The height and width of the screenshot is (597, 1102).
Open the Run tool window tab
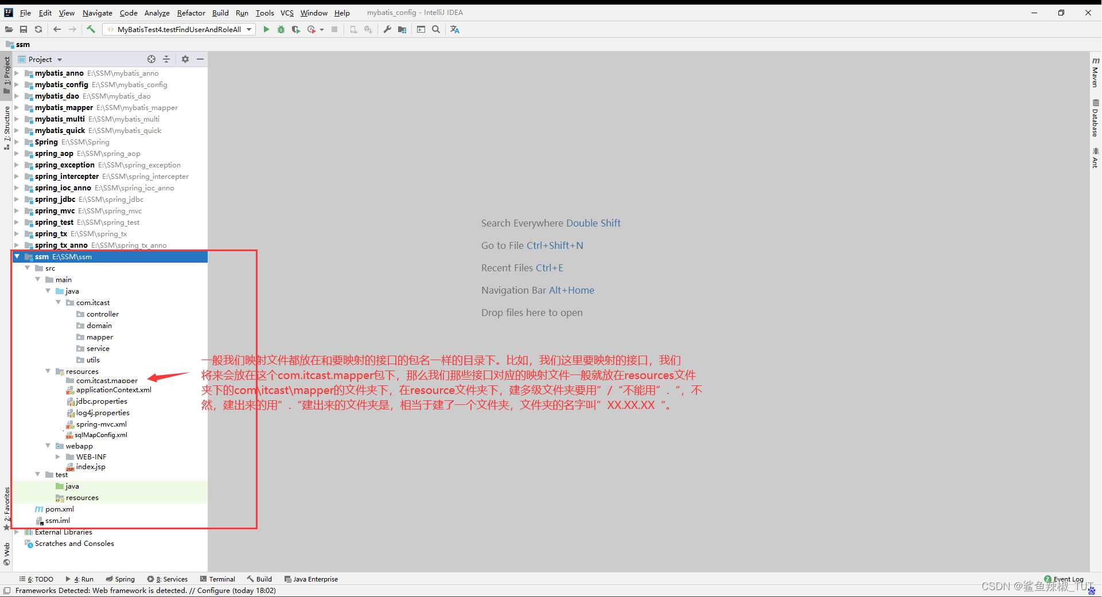point(80,579)
